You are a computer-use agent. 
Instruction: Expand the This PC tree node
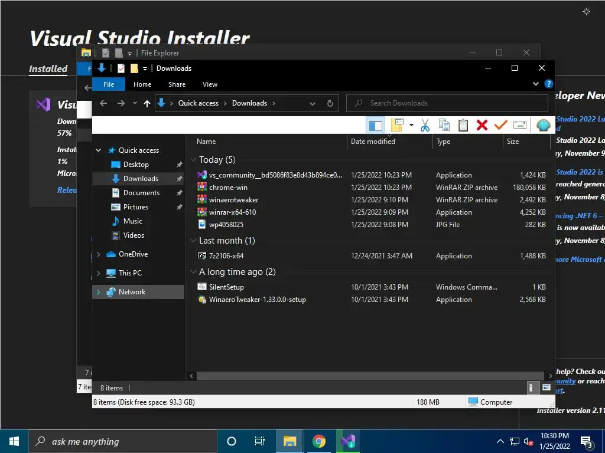99,273
